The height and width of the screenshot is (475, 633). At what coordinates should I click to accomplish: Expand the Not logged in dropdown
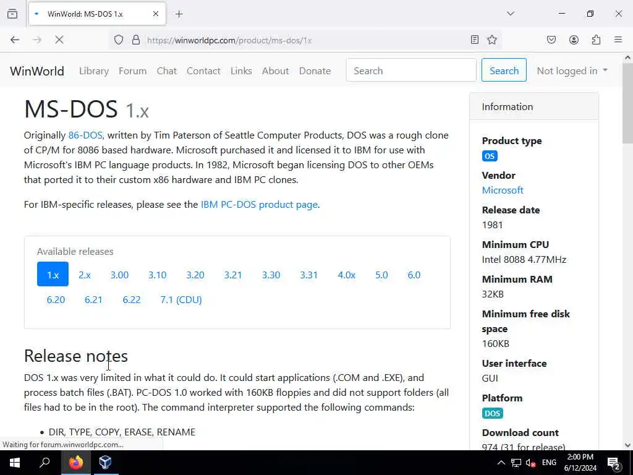(x=572, y=71)
